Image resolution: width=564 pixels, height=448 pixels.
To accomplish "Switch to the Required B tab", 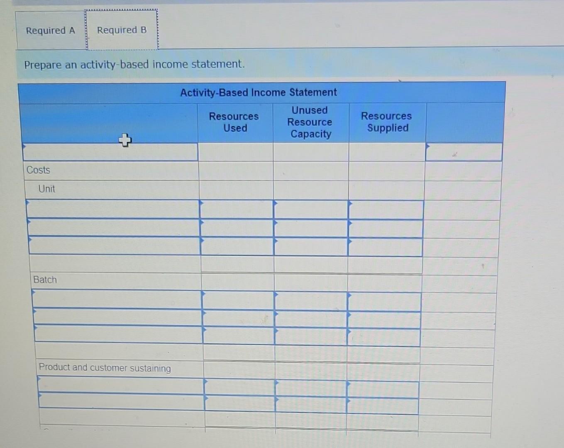I will pyautogui.click(x=122, y=29).
